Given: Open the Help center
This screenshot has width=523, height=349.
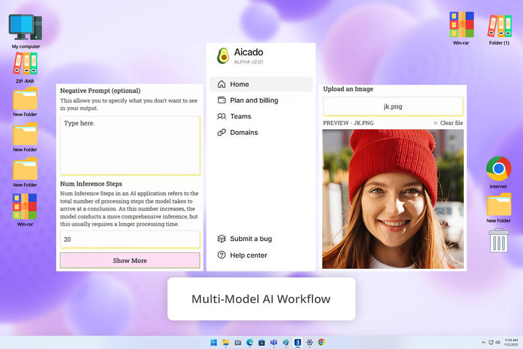Looking at the screenshot, I should pos(249,255).
